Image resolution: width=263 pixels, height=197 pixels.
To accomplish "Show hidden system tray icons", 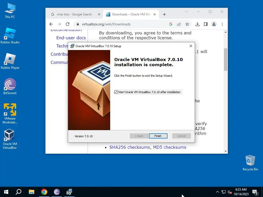I will pyautogui.click(x=217, y=192).
